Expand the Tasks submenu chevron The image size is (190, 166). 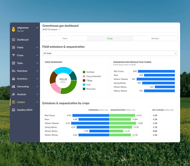point(37,63)
